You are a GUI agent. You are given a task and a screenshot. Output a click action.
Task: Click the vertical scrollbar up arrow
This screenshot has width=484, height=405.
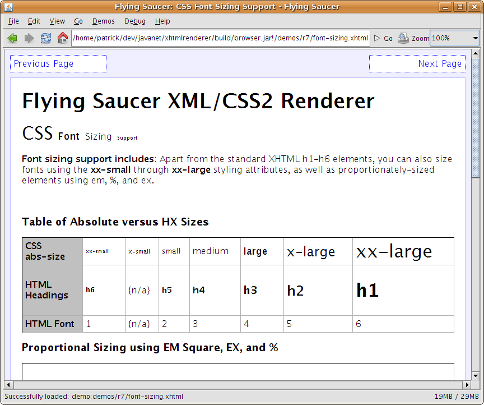point(476,53)
